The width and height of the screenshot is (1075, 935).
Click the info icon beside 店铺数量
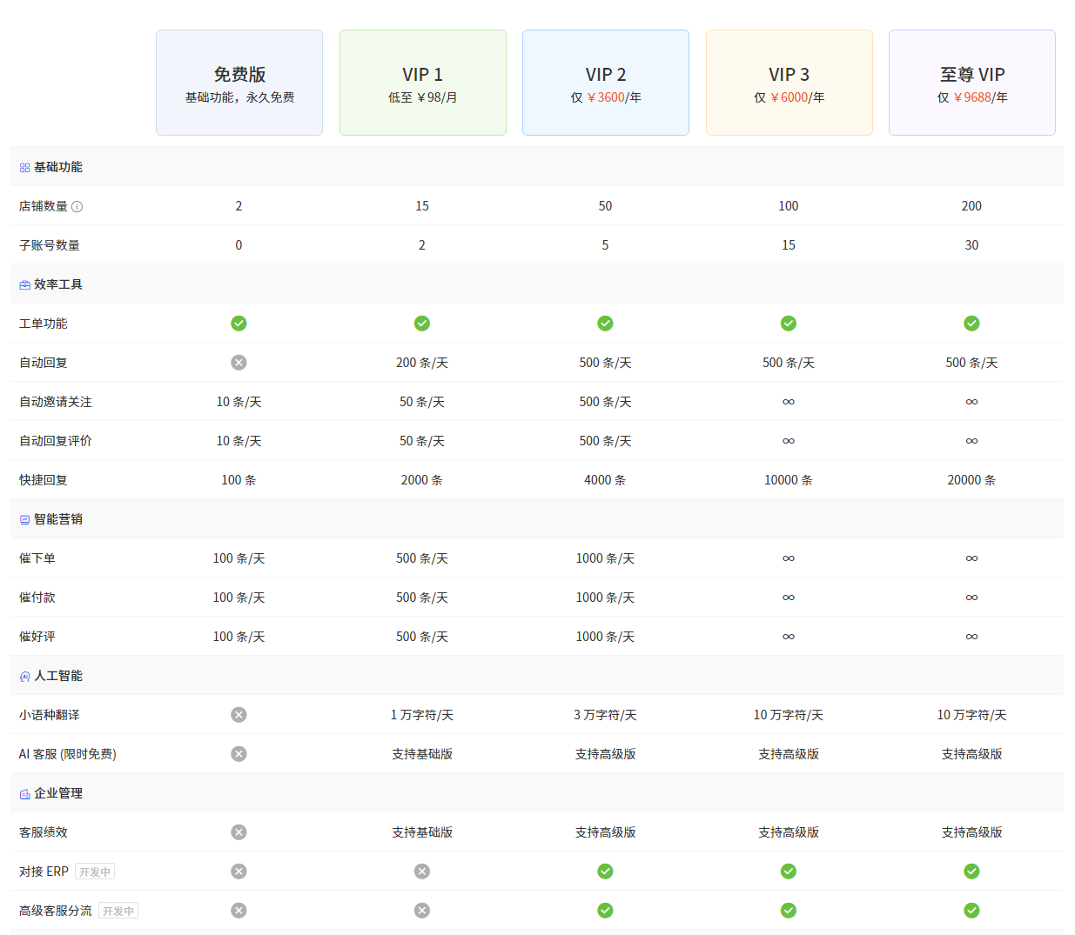point(77,207)
